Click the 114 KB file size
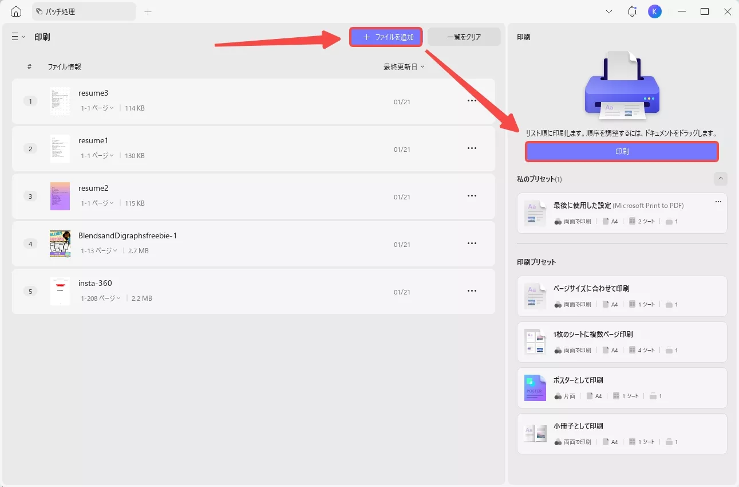739x487 pixels. (135, 108)
